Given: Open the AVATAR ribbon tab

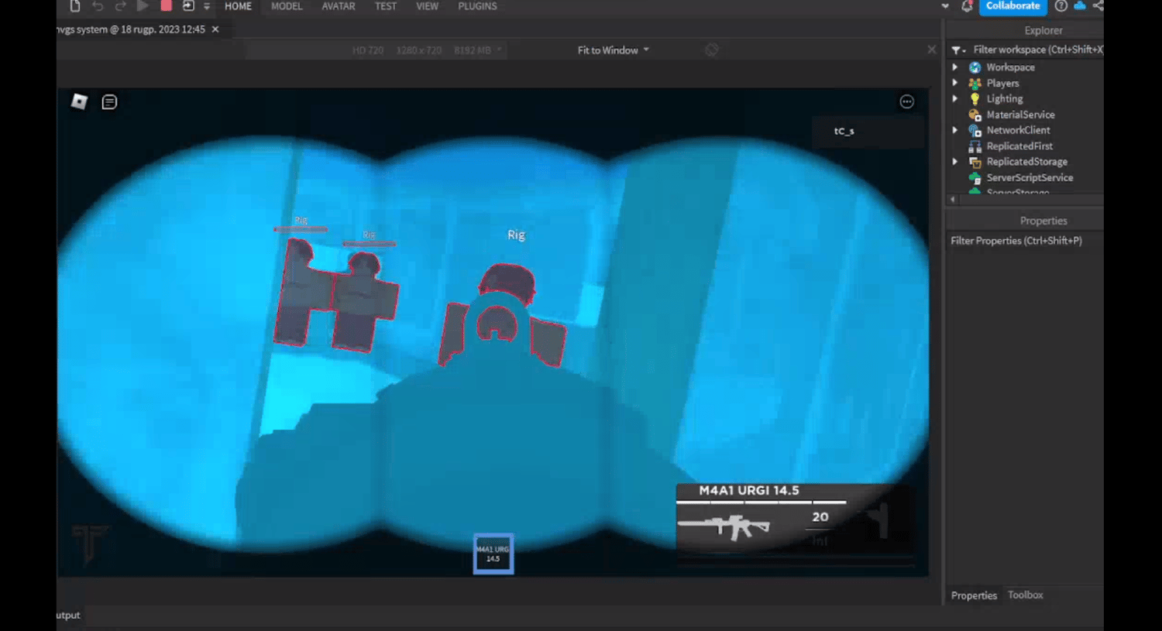Looking at the screenshot, I should coord(339,6).
